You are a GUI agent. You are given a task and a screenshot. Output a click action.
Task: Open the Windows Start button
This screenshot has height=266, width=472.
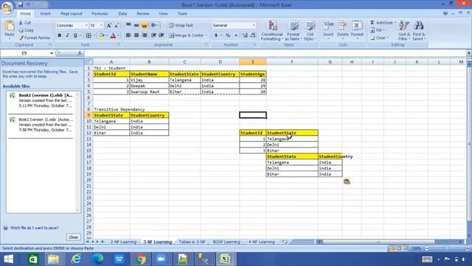pos(8,259)
